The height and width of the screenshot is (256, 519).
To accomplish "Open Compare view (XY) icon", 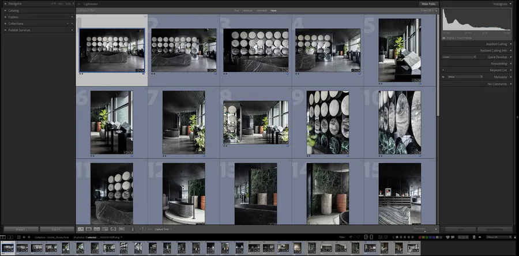I will pyautogui.click(x=97, y=229).
